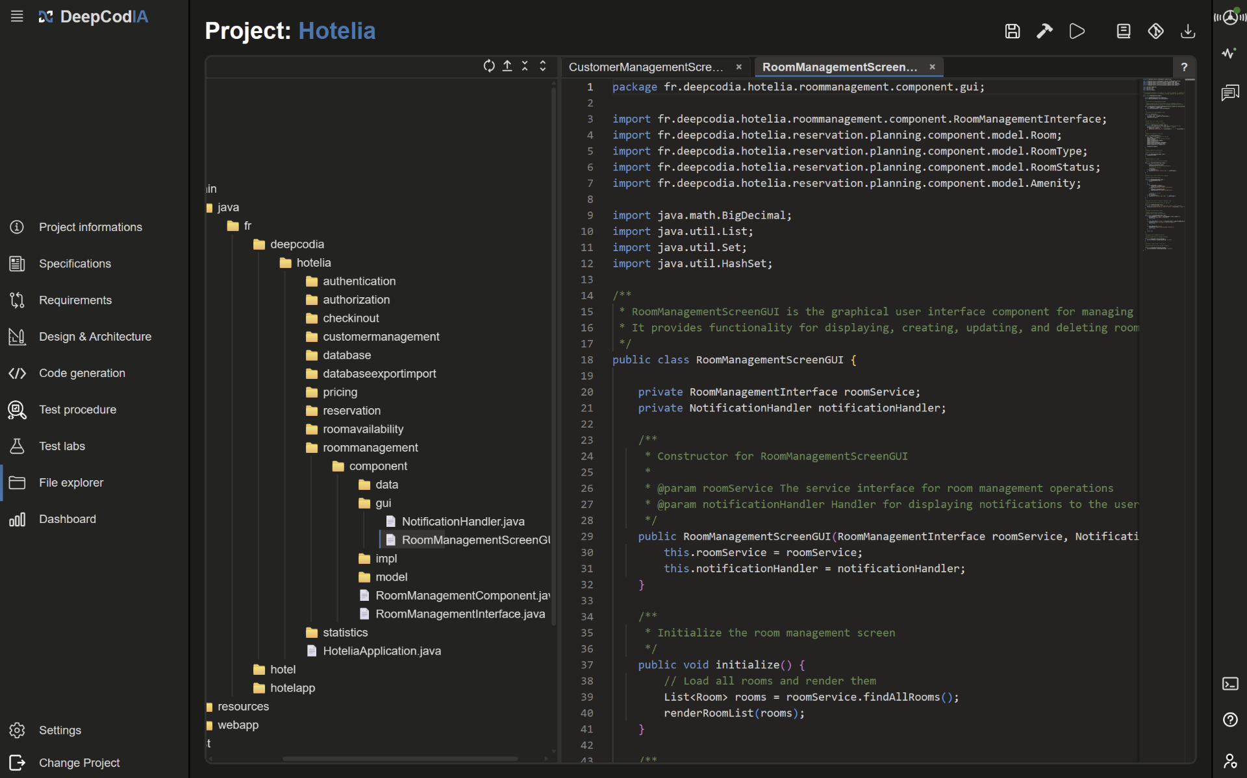
Task: Switch to CustomerManagementScreen tab
Action: click(x=646, y=67)
